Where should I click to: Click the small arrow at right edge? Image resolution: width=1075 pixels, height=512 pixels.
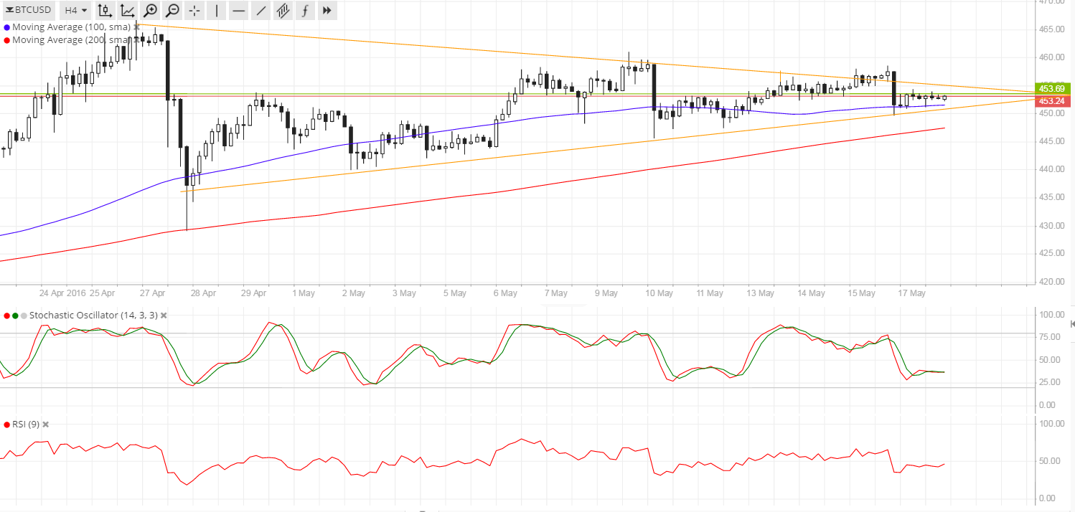(x=1072, y=325)
